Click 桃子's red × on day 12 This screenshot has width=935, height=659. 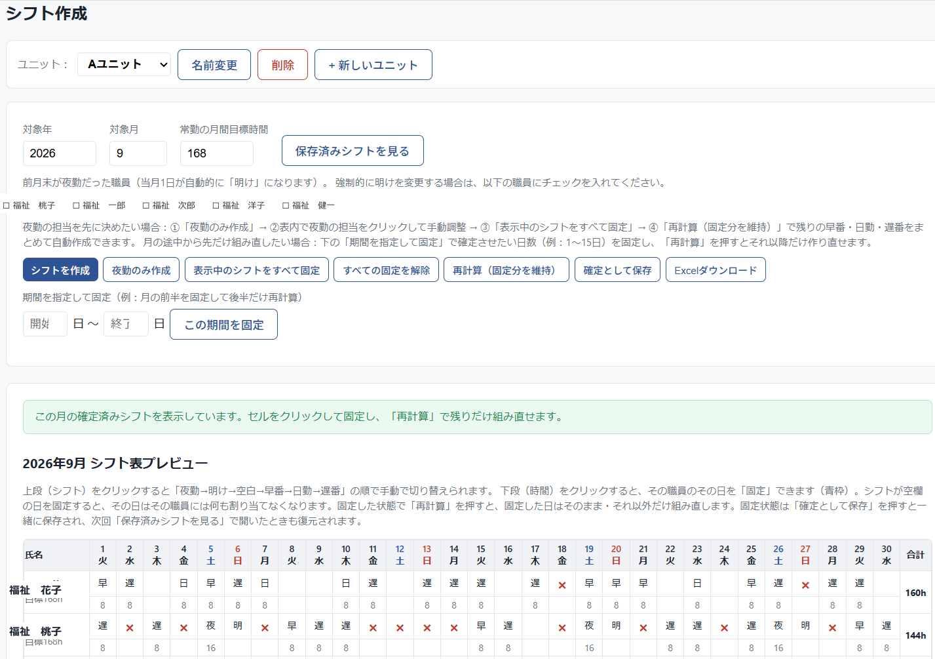click(400, 628)
